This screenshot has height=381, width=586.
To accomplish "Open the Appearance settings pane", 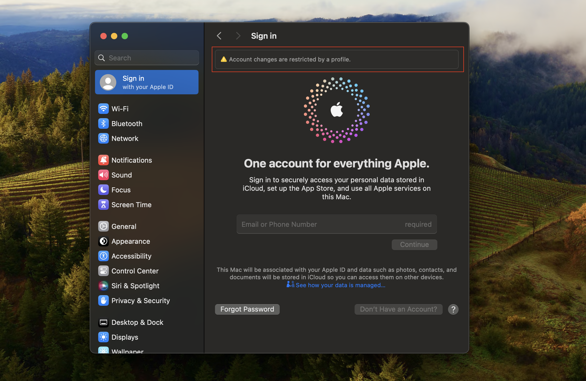I will (x=147, y=241).
